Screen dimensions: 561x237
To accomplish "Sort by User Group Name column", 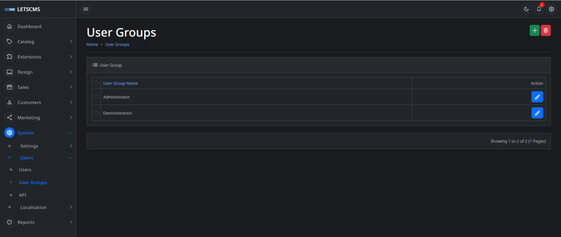I will [x=121, y=83].
